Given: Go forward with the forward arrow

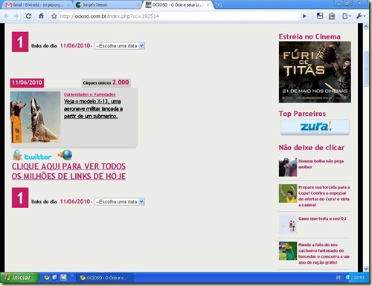Looking at the screenshot, I should coord(16,16).
